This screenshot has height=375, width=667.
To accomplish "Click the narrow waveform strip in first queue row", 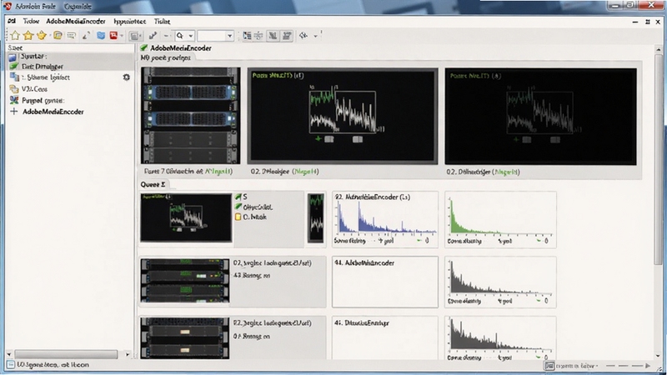I will pos(316,217).
